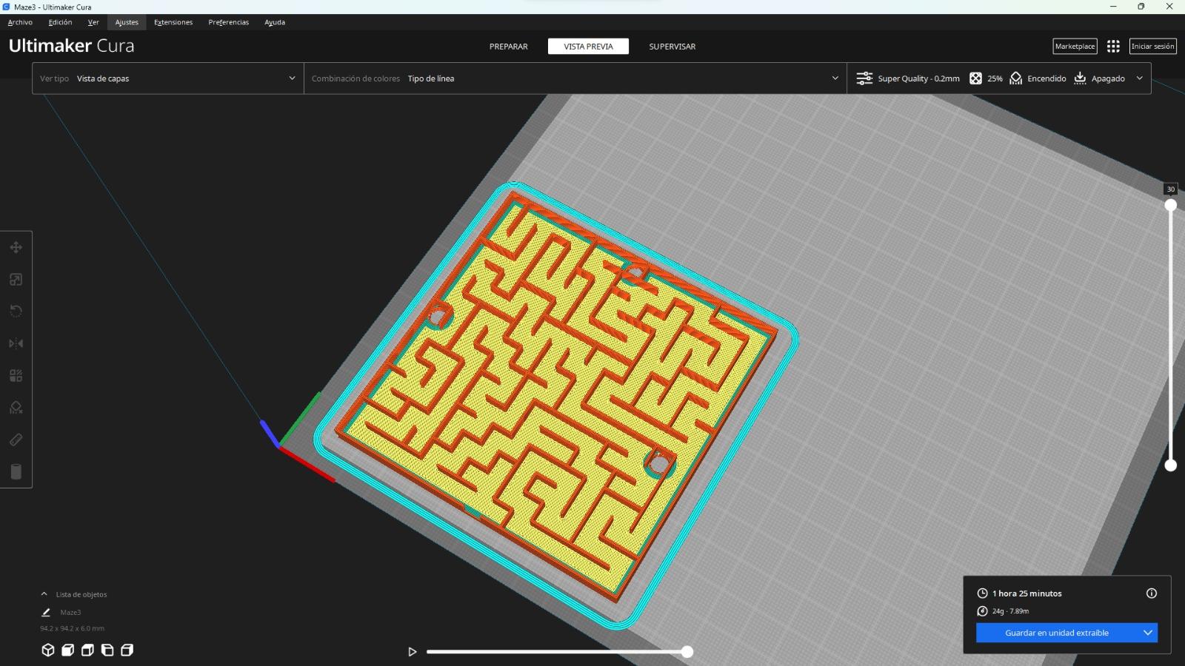Click Super Quality - 0.2mm profile text
This screenshot has height=666, width=1185.
click(918, 78)
